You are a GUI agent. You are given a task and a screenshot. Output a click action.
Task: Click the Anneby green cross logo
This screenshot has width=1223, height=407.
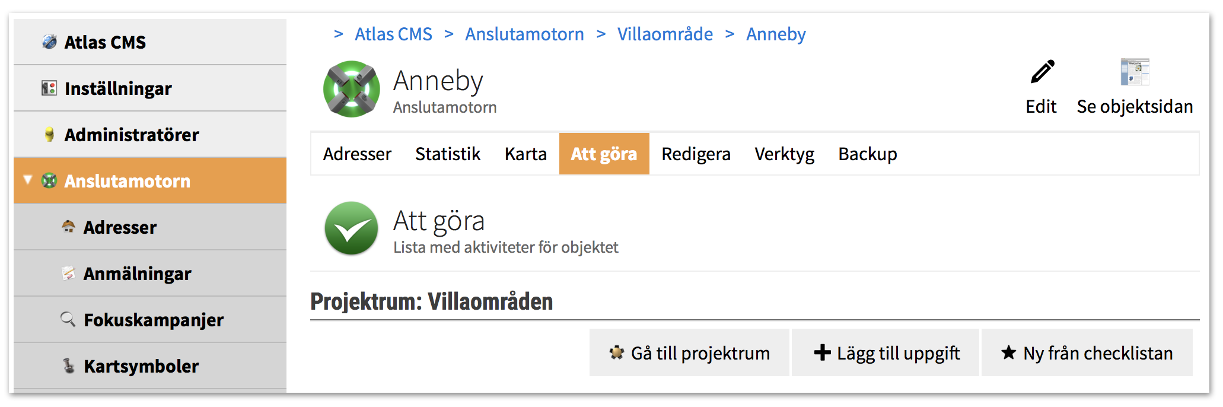click(352, 89)
